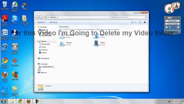
Task: Show the preview pane icon
Action: pyautogui.click(x=140, y=22)
